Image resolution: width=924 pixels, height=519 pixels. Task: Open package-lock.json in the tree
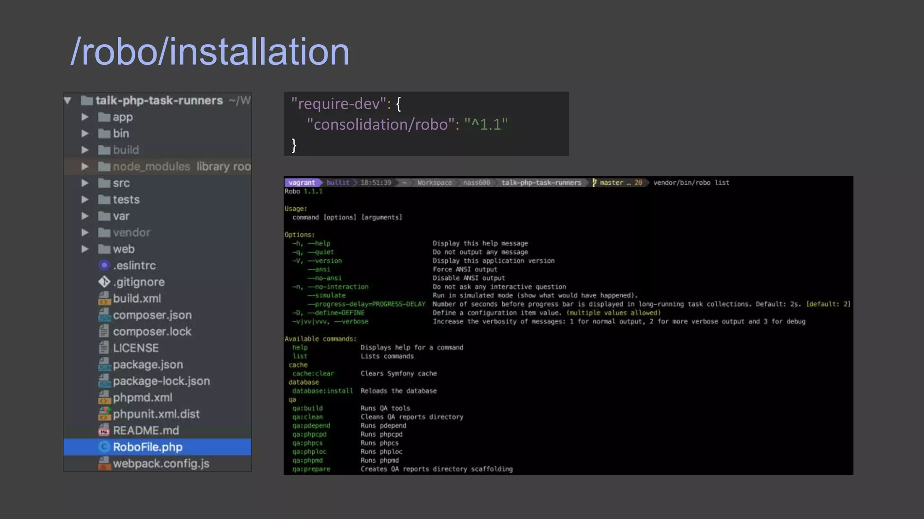click(162, 381)
